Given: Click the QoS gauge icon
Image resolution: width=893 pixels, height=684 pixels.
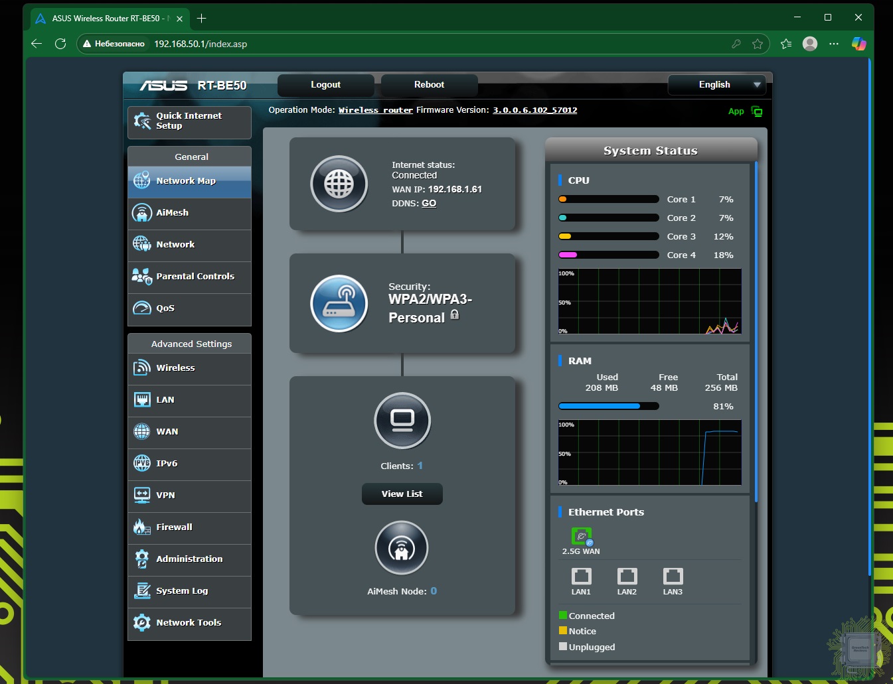Looking at the screenshot, I should click(x=142, y=308).
